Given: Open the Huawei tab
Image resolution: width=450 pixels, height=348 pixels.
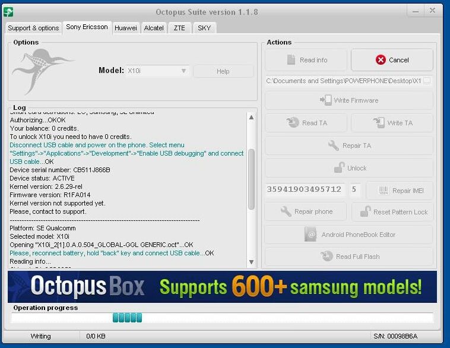Looking at the screenshot, I should point(126,28).
